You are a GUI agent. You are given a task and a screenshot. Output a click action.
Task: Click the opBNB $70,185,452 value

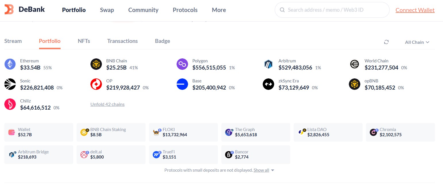coord(380,88)
